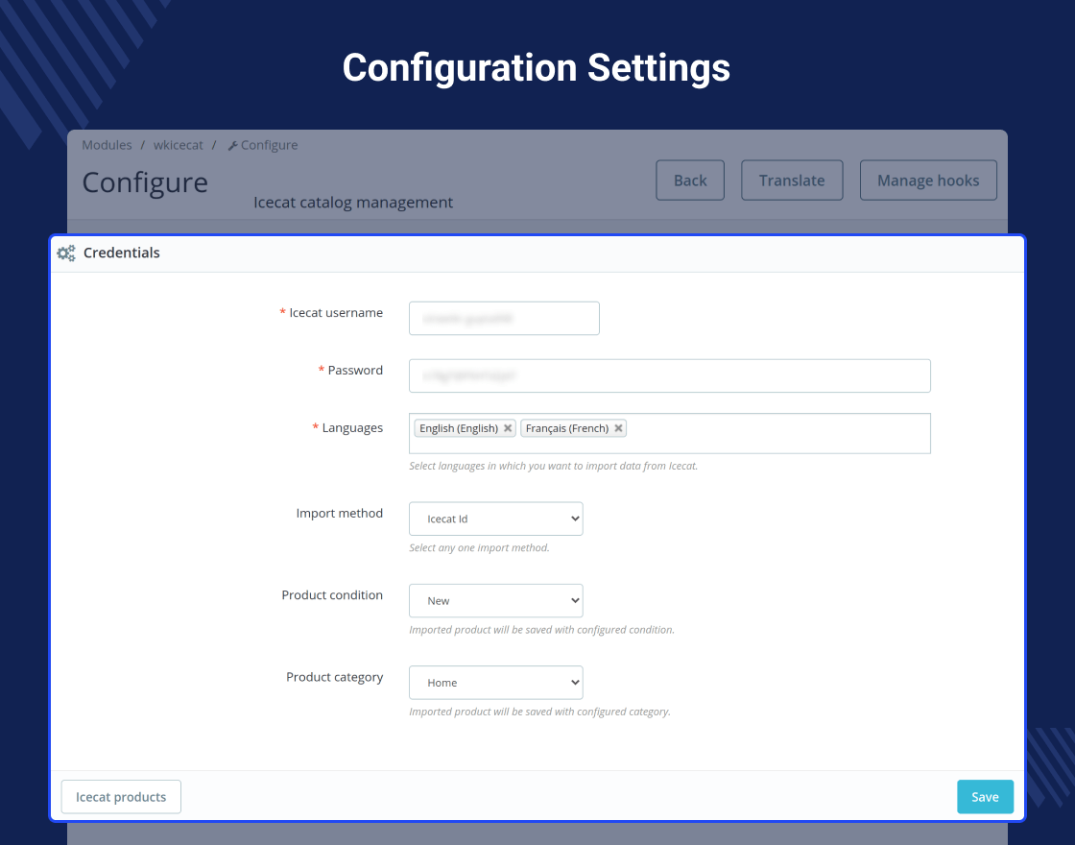1075x845 pixels.
Task: Click the Credentials gears icon
Action: [x=66, y=253]
